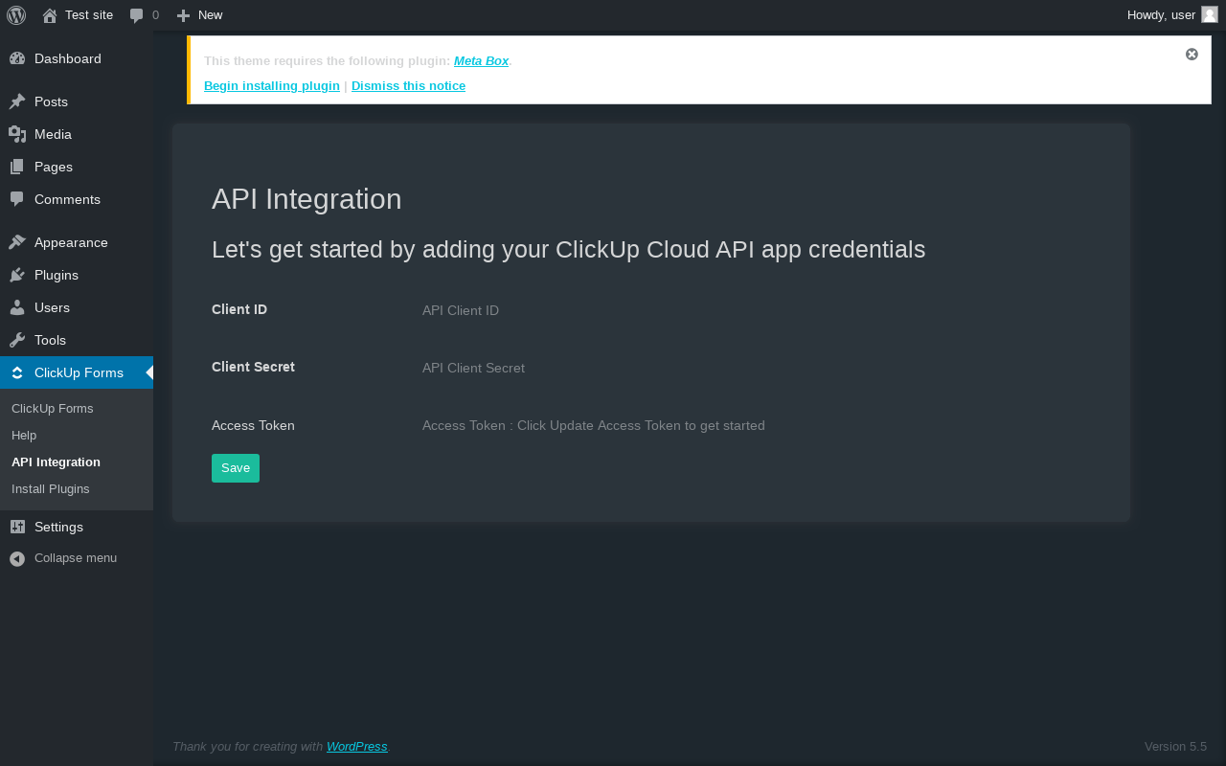Open the Appearance menu
The height and width of the screenshot is (766, 1226).
click(x=77, y=242)
